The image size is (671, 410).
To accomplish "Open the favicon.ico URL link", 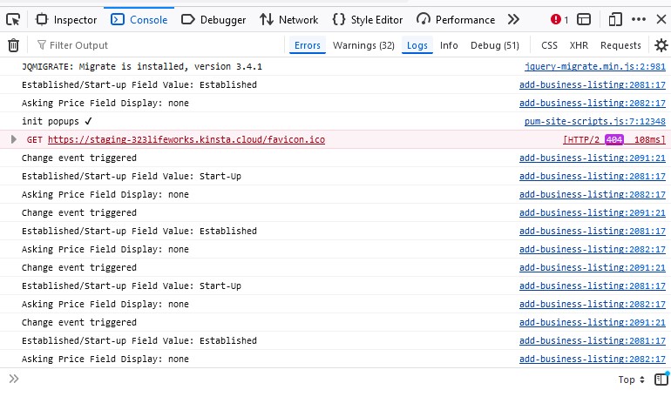I will [186, 140].
